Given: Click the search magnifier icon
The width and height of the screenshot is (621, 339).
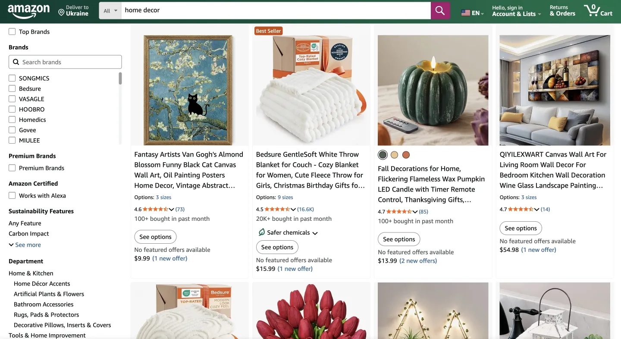Looking at the screenshot, I should 440,10.
